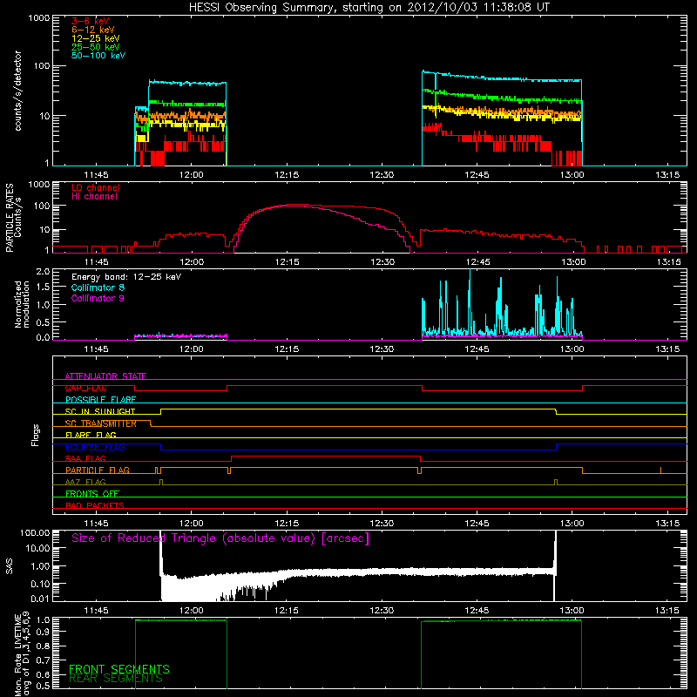Click the 'Energy band: 12-25 keV' text
This screenshot has height=697, width=697.
pyautogui.click(x=126, y=277)
